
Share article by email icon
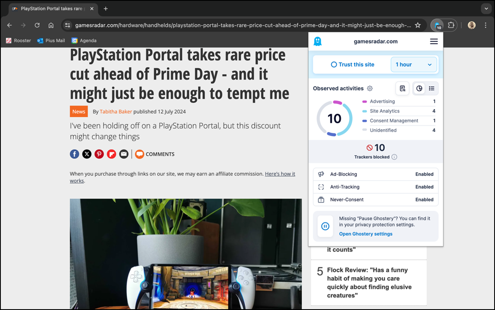click(x=124, y=154)
